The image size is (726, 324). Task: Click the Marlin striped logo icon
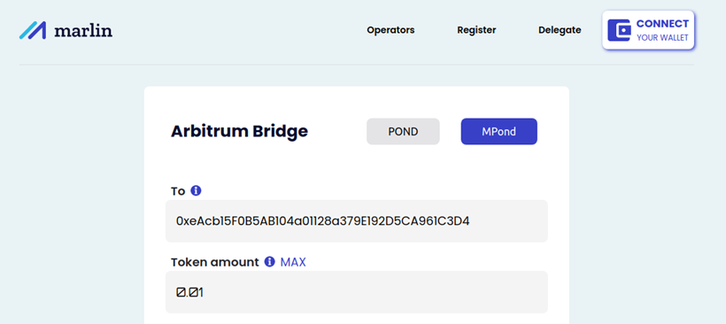point(33,30)
